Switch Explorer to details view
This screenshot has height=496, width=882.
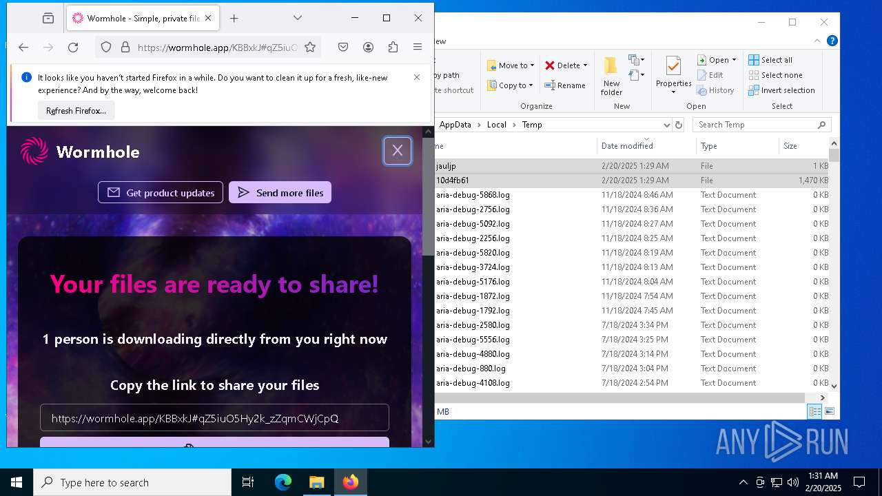(814, 411)
